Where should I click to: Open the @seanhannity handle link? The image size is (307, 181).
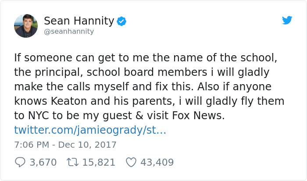click(69, 32)
